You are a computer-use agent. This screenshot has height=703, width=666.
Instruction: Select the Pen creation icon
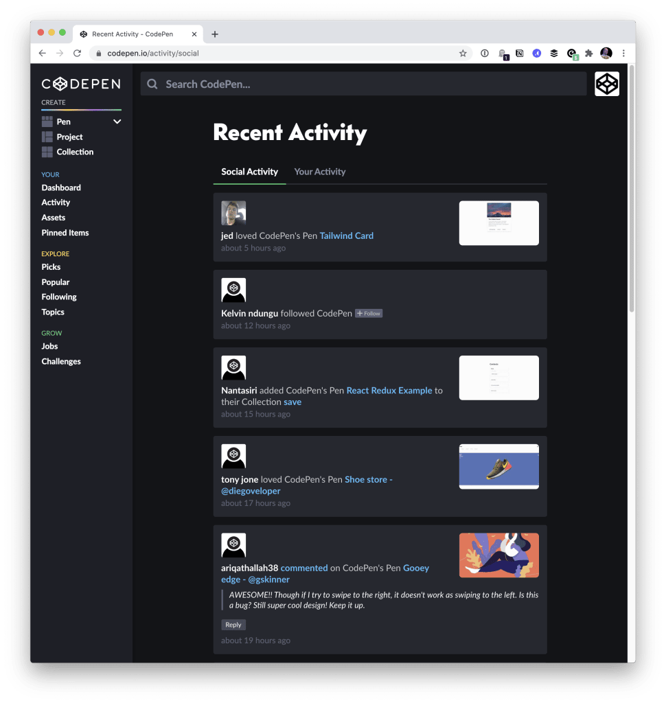pos(47,121)
